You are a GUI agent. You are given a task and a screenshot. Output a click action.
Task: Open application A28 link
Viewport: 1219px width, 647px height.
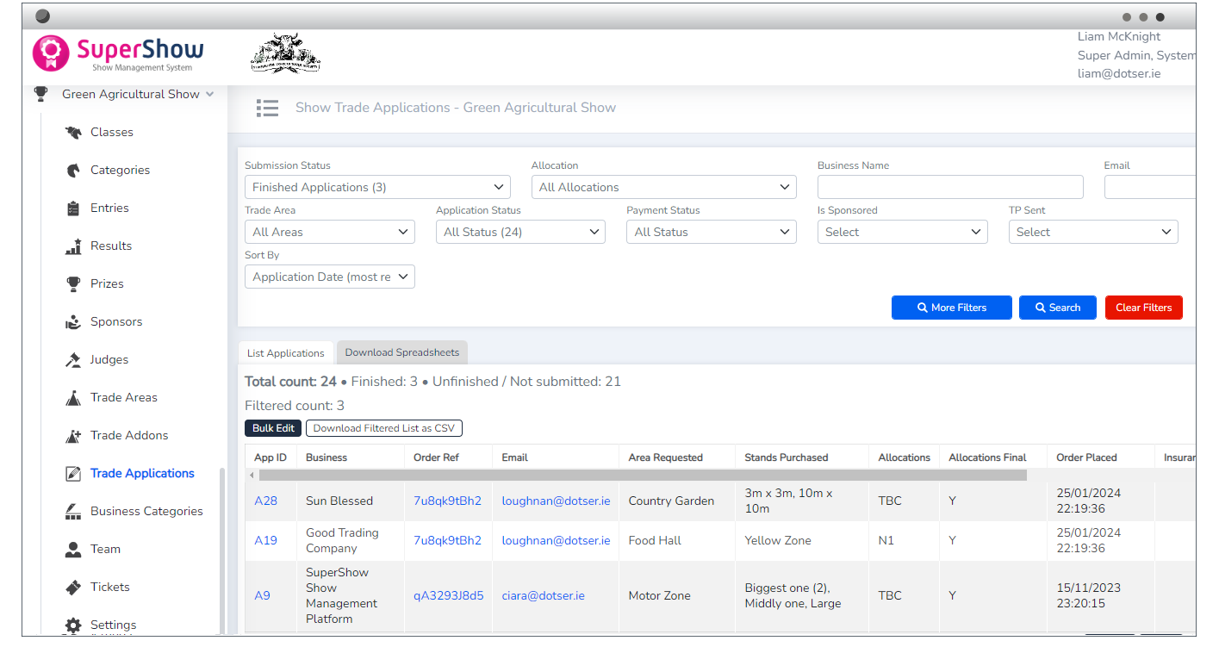pos(265,501)
